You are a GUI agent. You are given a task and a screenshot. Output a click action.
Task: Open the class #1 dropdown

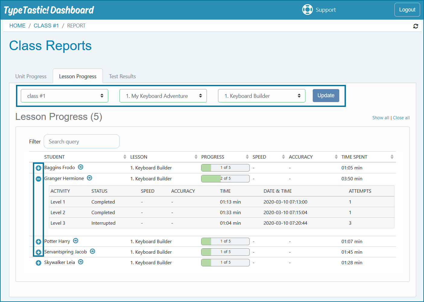click(65, 96)
